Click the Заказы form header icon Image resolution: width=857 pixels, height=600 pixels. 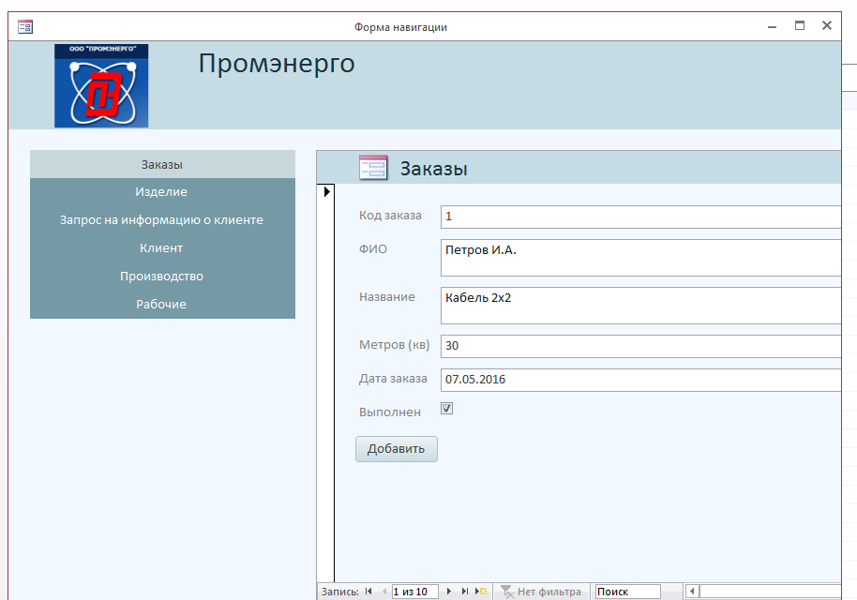[x=373, y=168]
